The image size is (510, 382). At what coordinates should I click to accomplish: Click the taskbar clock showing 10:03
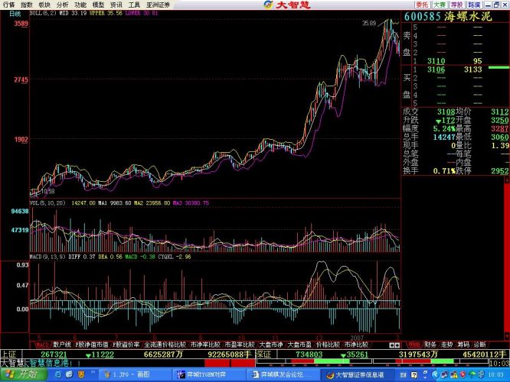click(x=495, y=375)
